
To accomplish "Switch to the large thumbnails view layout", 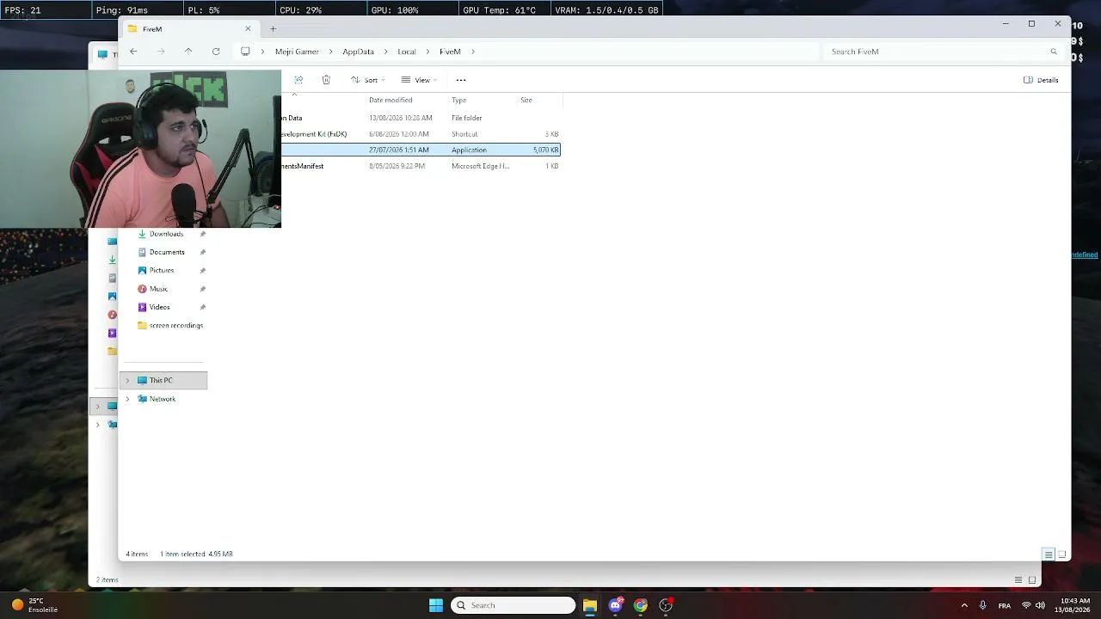I will point(1062,555).
